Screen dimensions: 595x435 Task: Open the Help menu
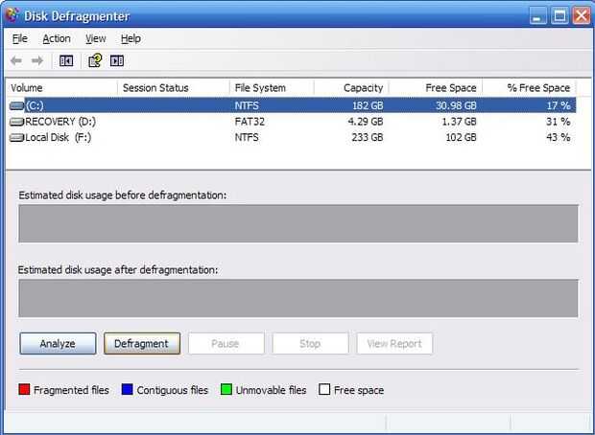point(131,38)
